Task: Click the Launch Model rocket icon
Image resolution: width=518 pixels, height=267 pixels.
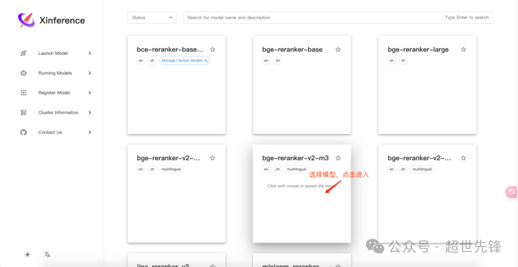Action: tap(24, 53)
